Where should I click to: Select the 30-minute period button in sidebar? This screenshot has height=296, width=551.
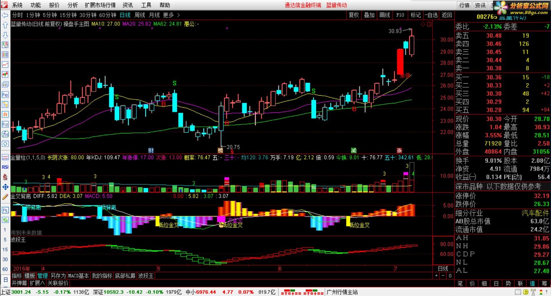[x=5, y=259]
